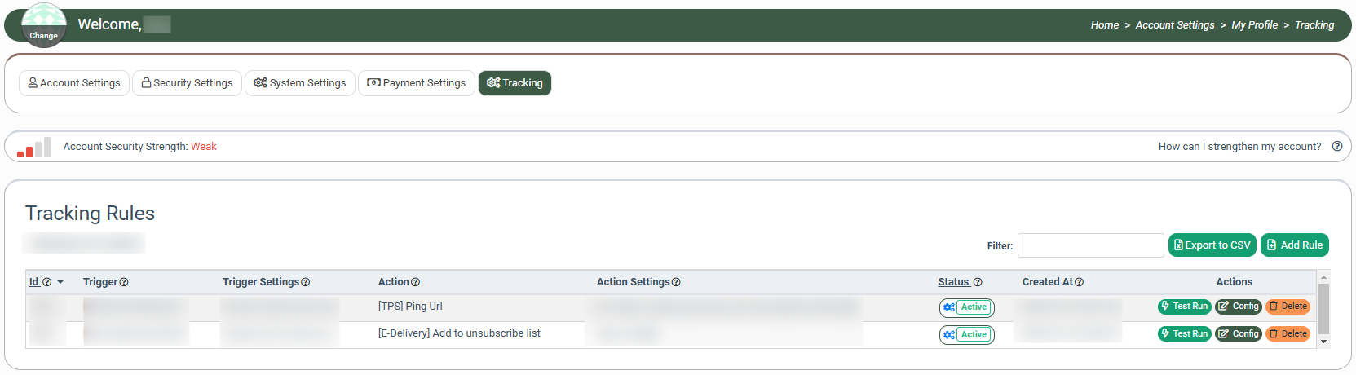This screenshot has width=1356, height=375.
Task: Click the Created At help icon
Action: click(x=1080, y=282)
